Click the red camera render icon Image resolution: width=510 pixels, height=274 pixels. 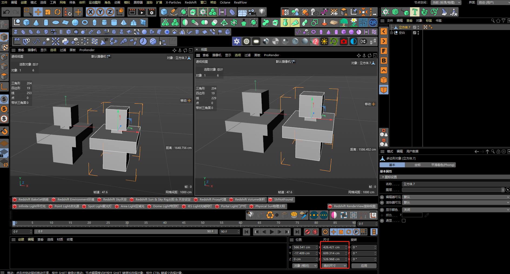pos(344,41)
